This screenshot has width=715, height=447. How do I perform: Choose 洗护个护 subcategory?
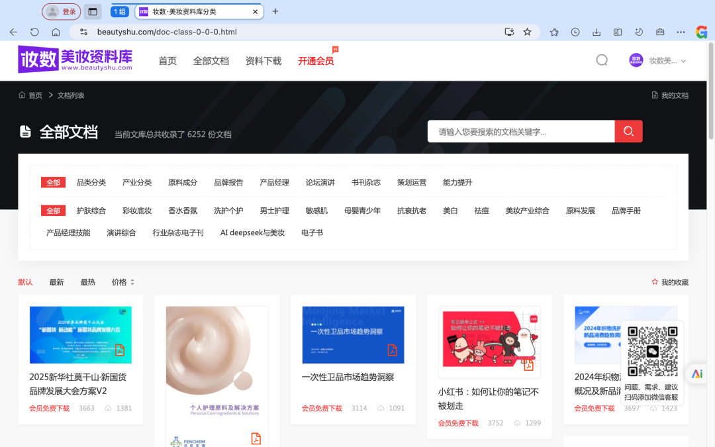(x=228, y=211)
